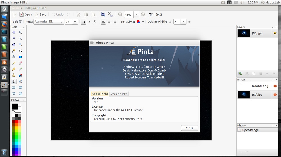Open the font size dropdown

tap(75, 22)
